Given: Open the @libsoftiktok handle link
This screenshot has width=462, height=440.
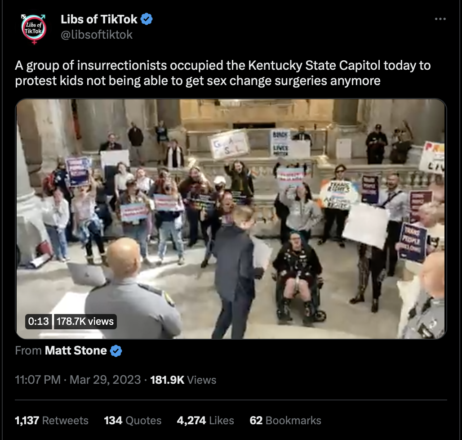Looking at the screenshot, I should click(97, 35).
